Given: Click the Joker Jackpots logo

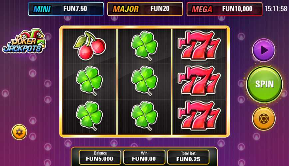Looking at the screenshot, I should click(x=24, y=41).
